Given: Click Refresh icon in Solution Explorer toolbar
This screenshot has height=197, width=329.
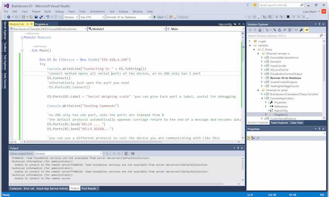Looking at the screenshot, I should [280, 30].
